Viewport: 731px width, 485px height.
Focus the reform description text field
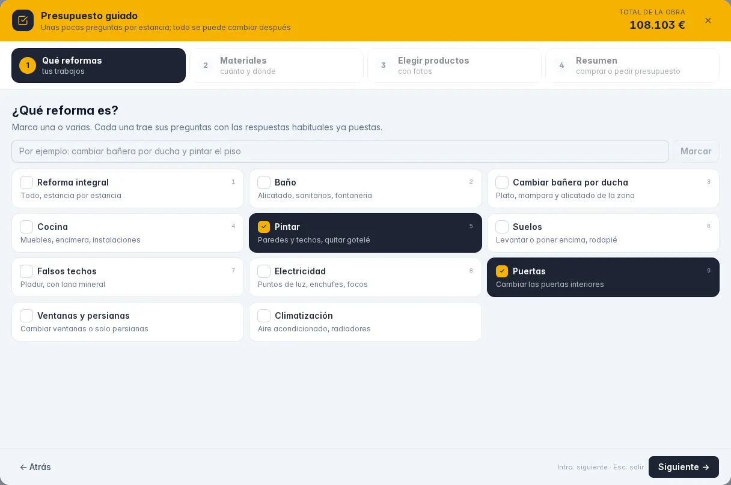(x=340, y=151)
